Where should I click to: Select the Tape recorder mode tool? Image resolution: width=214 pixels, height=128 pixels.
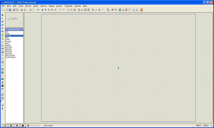coord(2,49)
